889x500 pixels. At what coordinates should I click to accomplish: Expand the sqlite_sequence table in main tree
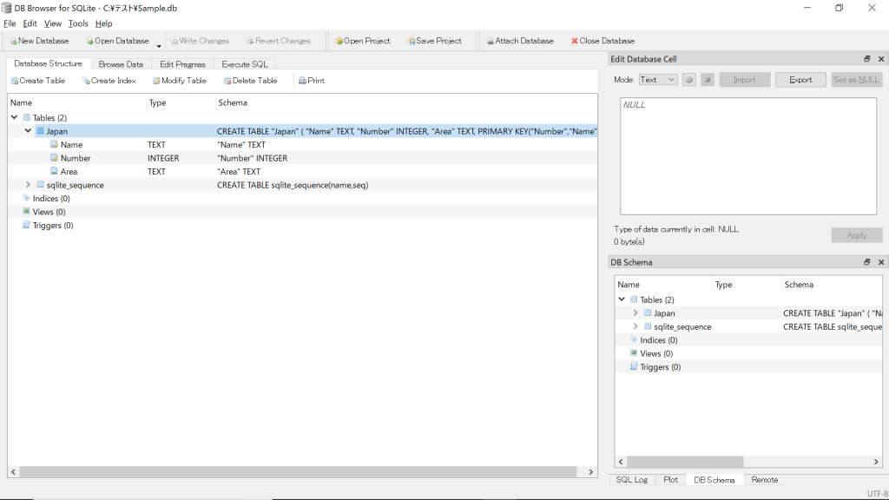(x=28, y=185)
